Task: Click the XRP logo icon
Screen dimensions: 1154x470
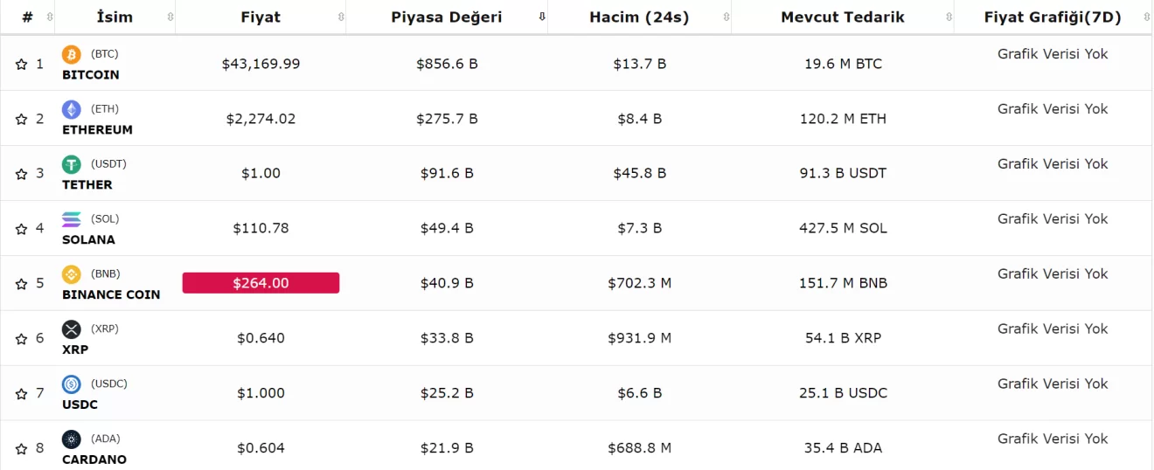Action: pyautogui.click(x=72, y=329)
